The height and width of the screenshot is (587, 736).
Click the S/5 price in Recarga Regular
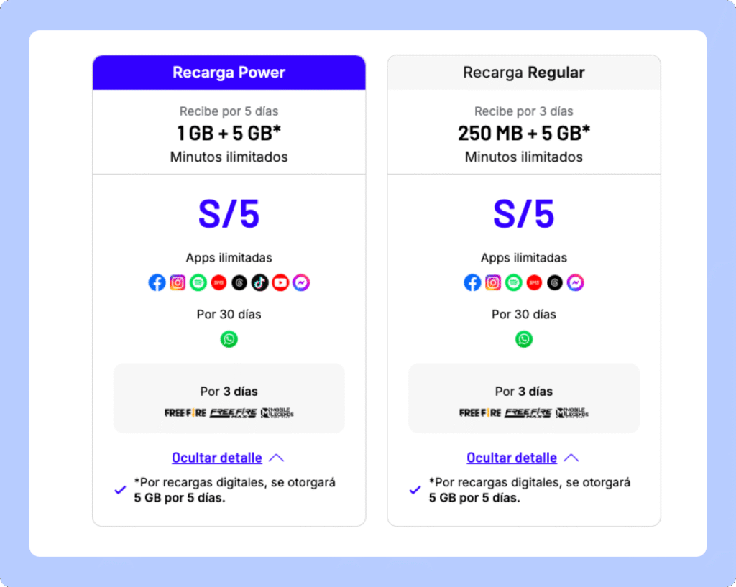pyautogui.click(x=523, y=214)
